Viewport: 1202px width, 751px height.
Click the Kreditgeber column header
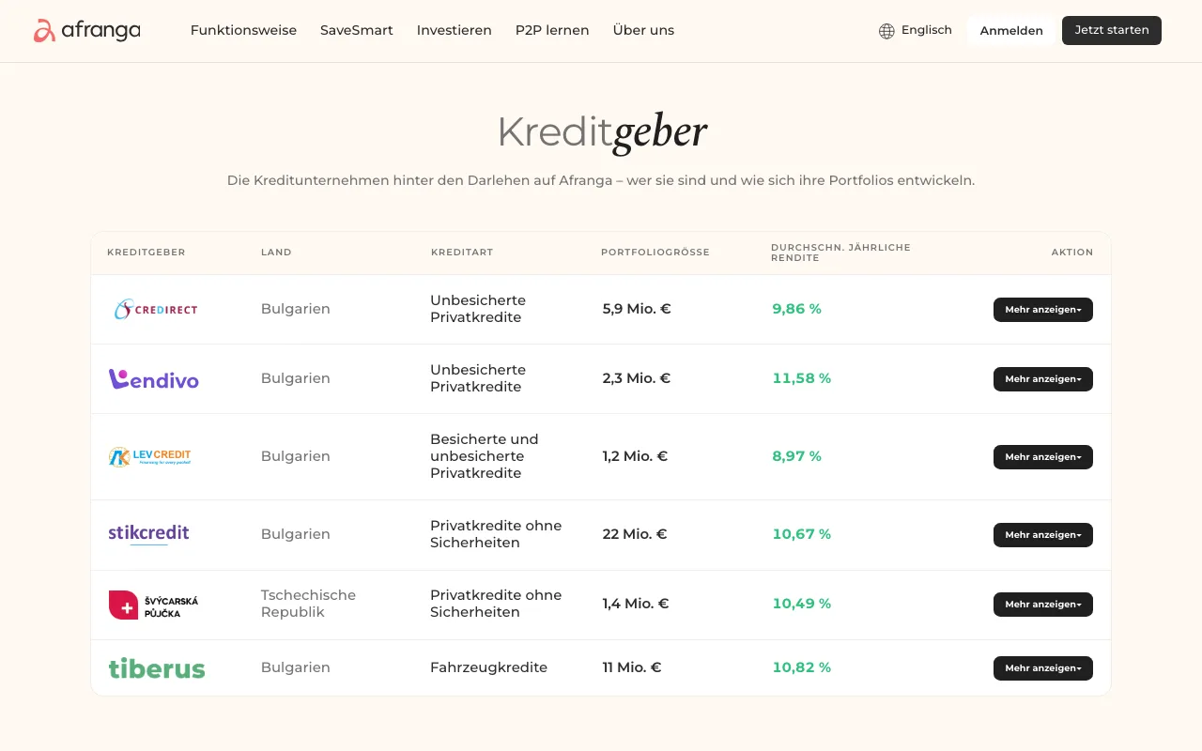(146, 253)
